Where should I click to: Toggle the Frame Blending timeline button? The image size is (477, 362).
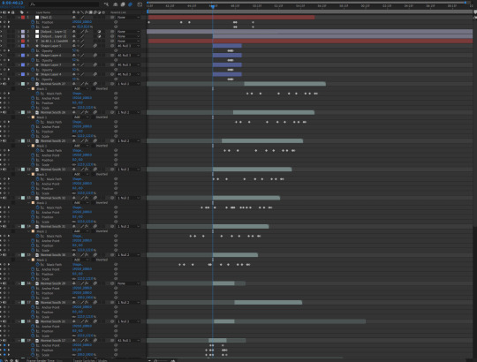click(123, 4)
